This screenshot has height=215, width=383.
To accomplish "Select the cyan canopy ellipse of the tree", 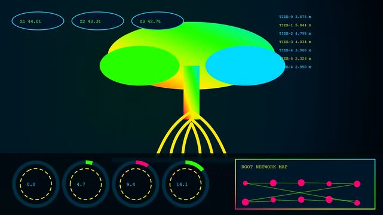I will (245, 66).
